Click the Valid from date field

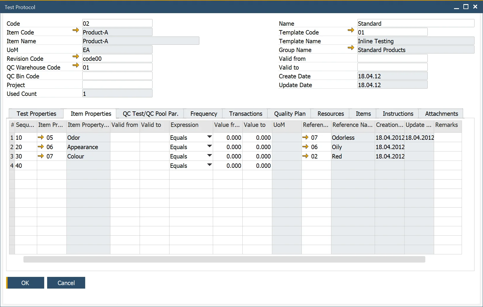392,58
